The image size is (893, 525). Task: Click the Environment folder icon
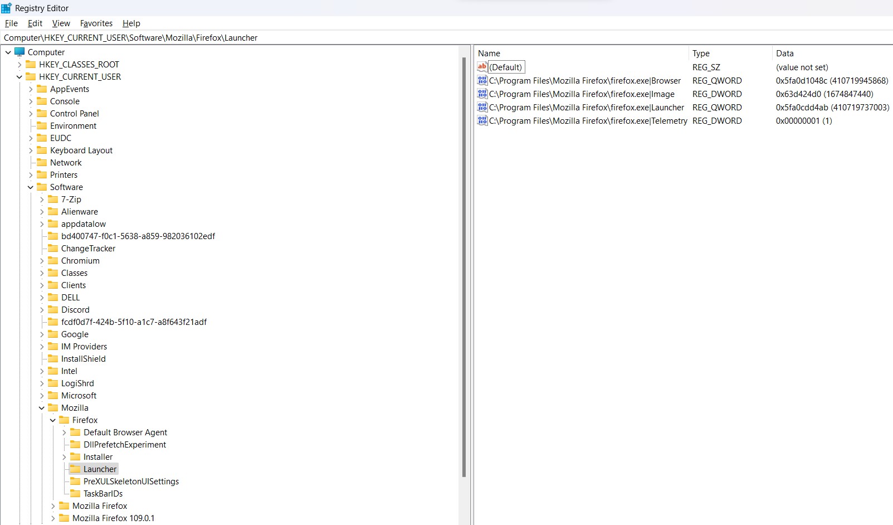pos(42,125)
